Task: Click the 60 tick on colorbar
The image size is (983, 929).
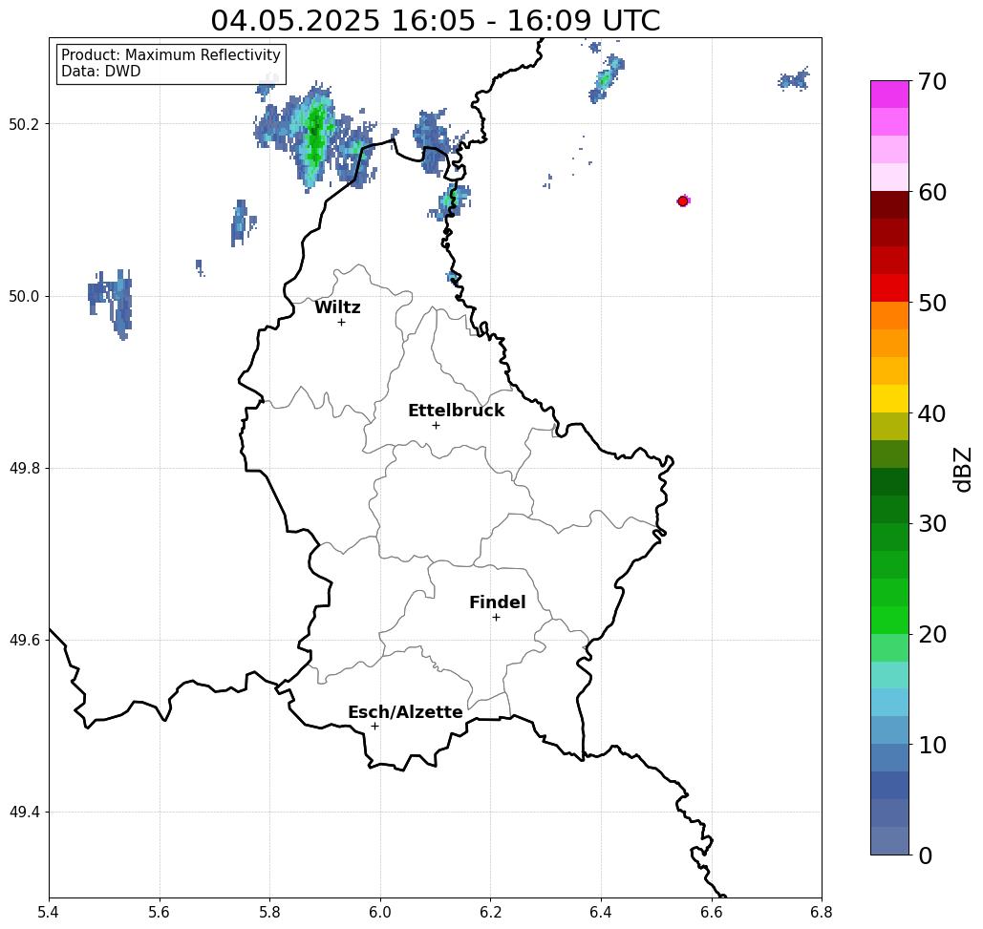Action: coord(932,192)
